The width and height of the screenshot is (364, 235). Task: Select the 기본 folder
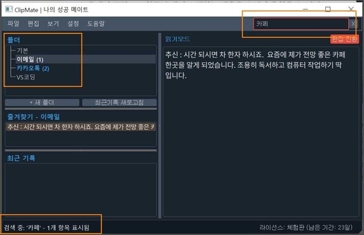(22, 51)
